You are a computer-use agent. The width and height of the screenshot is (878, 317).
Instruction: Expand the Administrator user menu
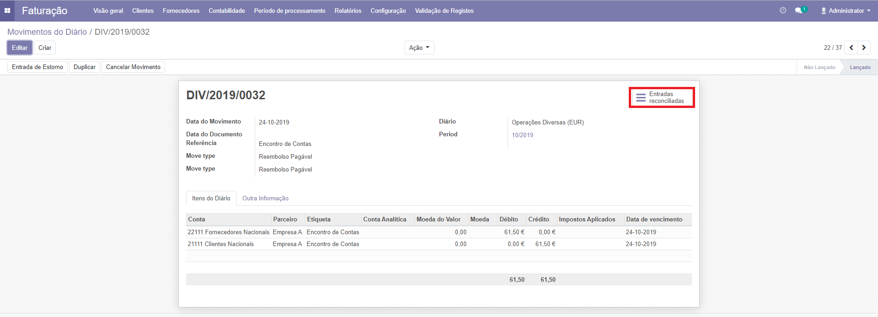(846, 11)
